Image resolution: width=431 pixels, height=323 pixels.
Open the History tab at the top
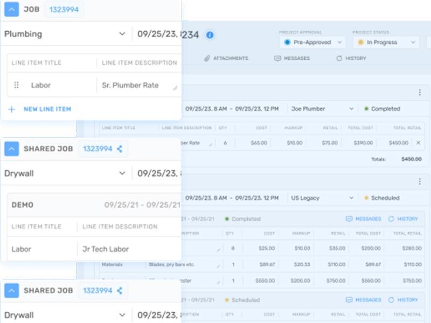(x=351, y=58)
